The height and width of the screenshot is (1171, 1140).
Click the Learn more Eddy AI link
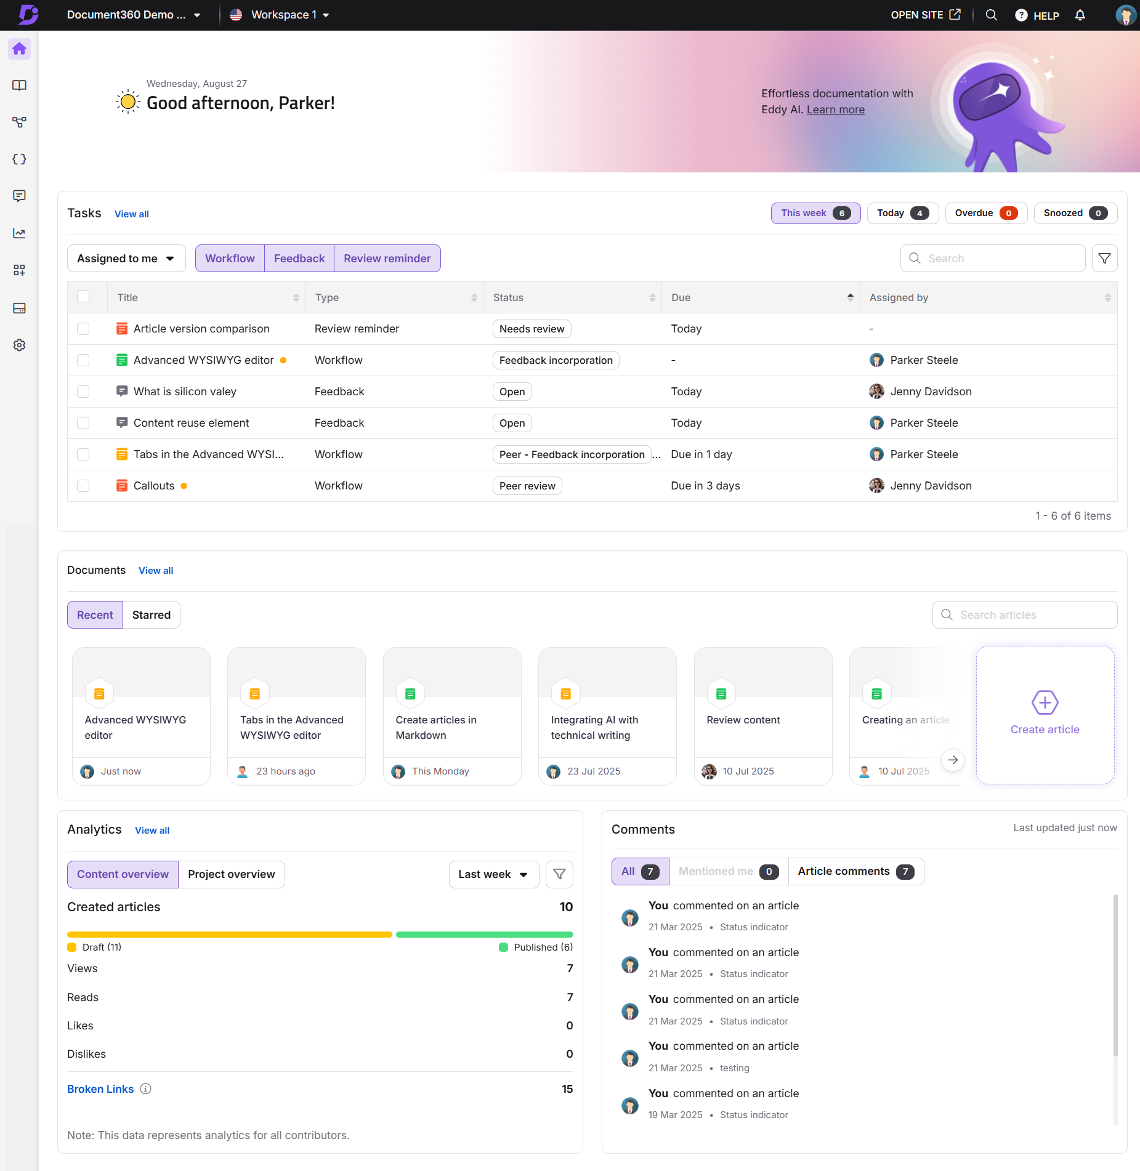pyautogui.click(x=836, y=110)
